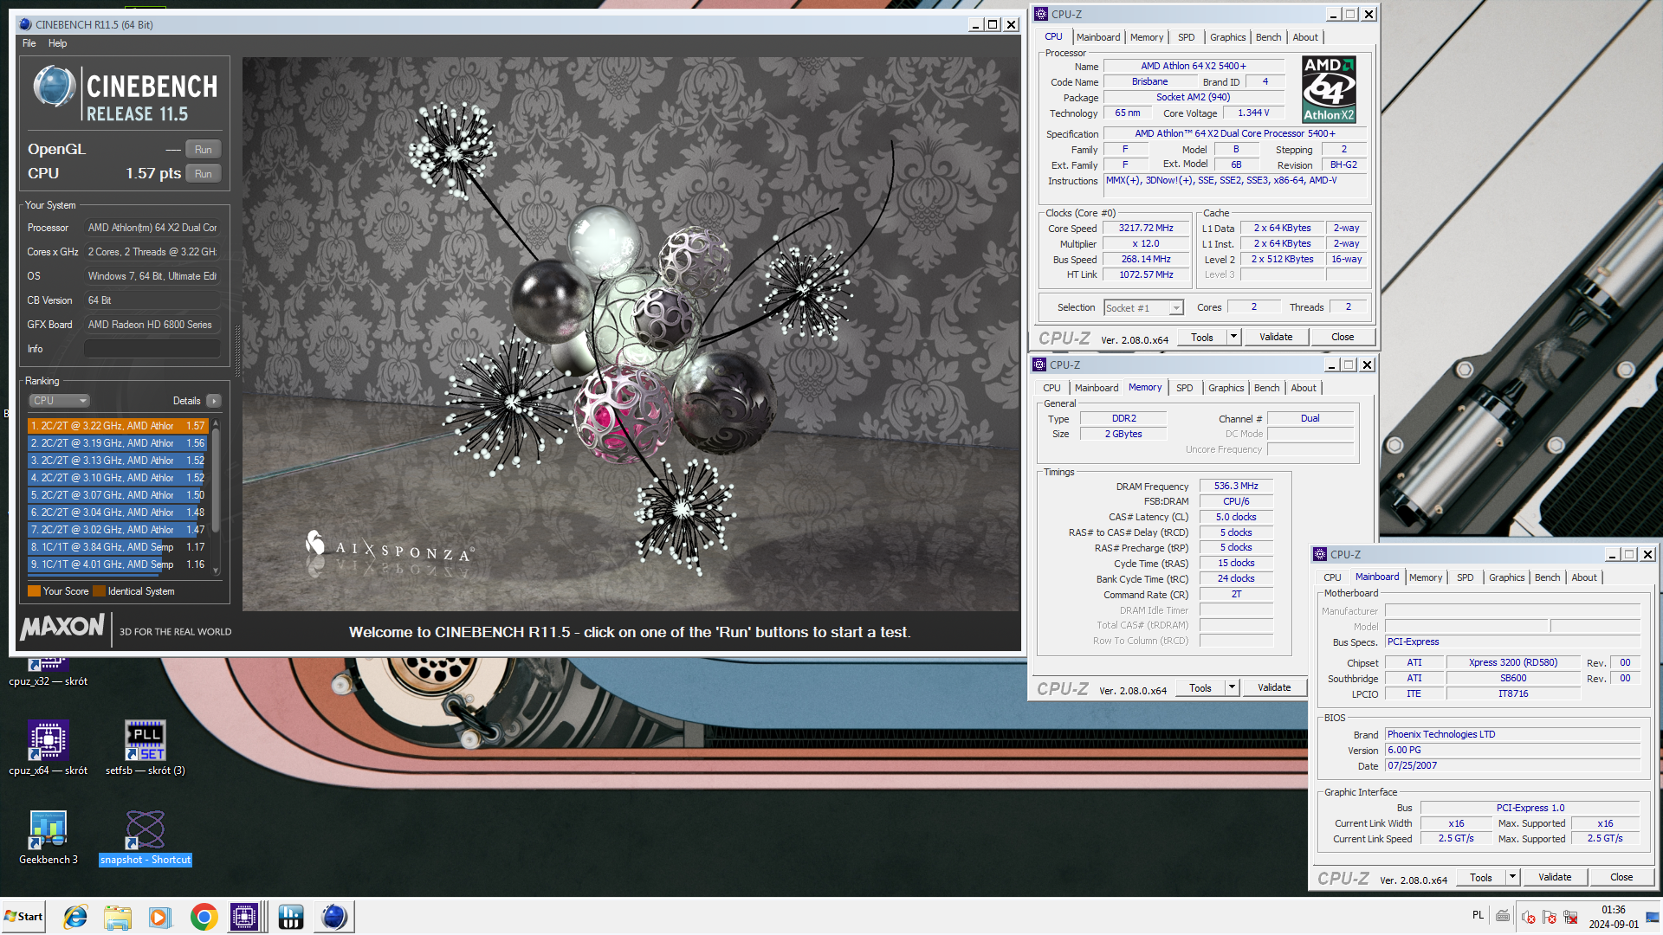Open the CPU ranking dropdown
1663x935 pixels.
(x=60, y=401)
